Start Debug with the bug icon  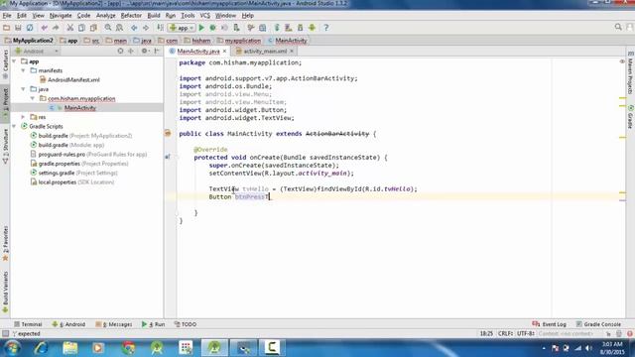(x=212, y=28)
